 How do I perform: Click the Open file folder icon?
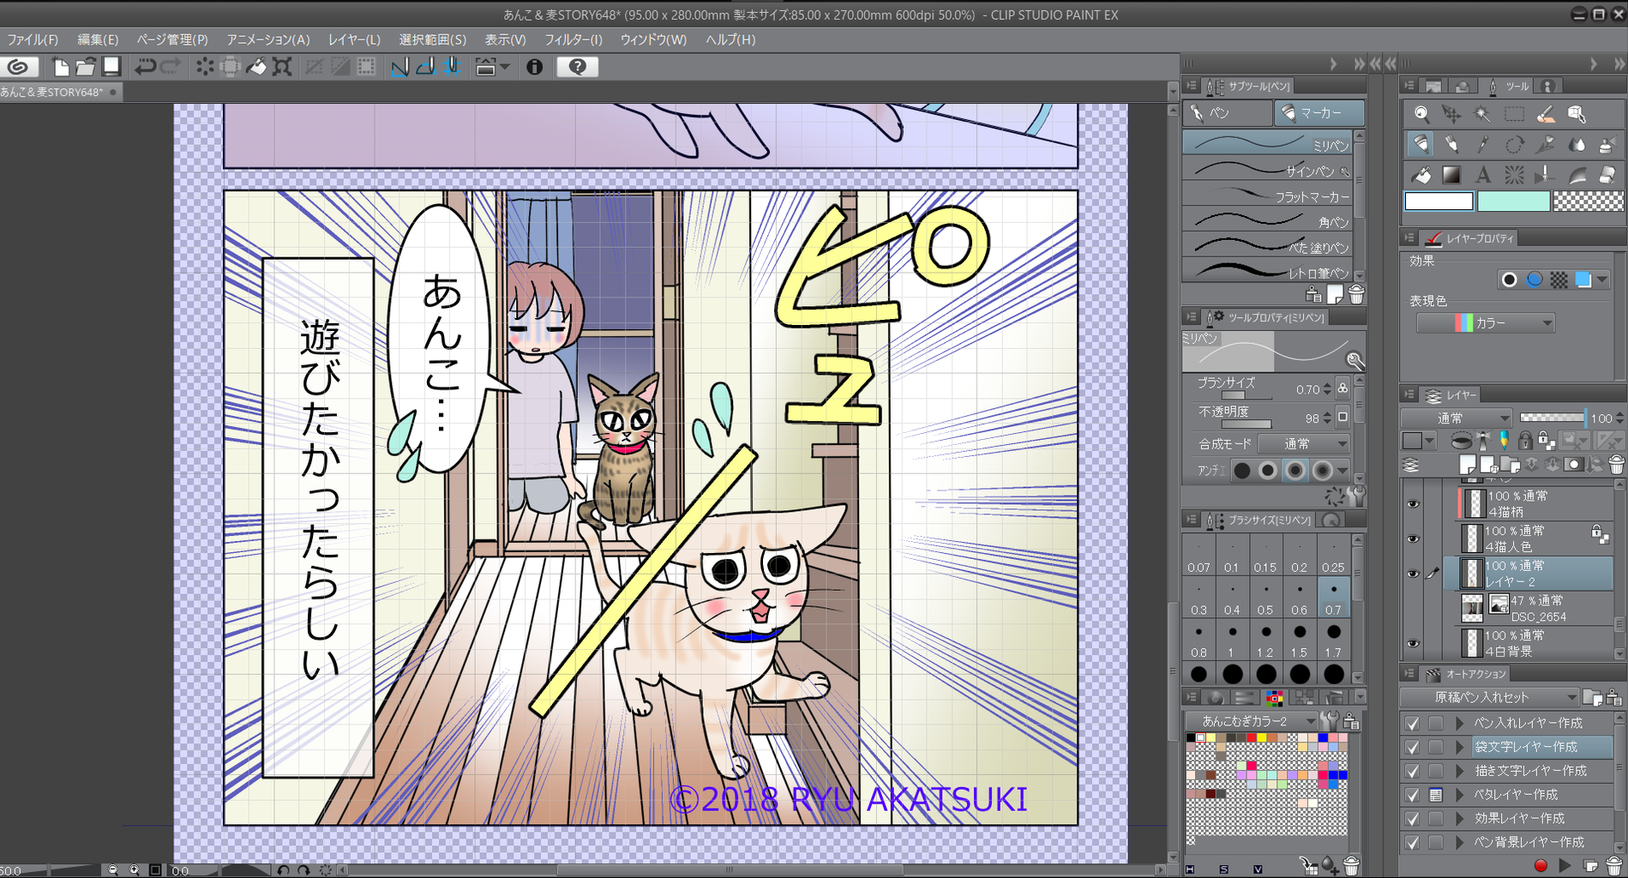(x=86, y=67)
